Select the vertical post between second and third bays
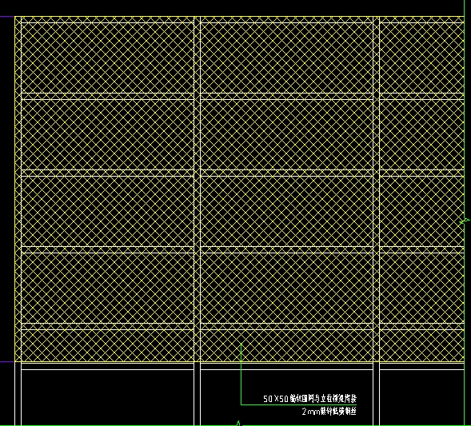The height and width of the screenshot is (426, 471). click(x=376, y=221)
